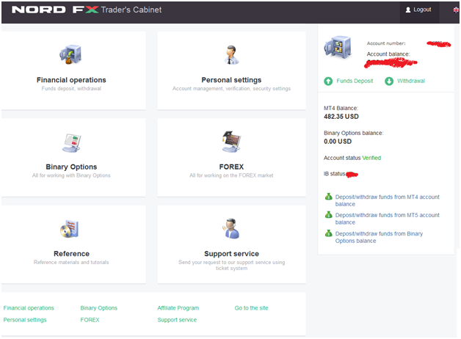
Task: Click footer Support service link
Action: coord(177,320)
